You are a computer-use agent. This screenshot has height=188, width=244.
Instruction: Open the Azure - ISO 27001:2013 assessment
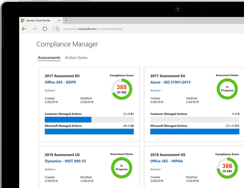click(170, 82)
